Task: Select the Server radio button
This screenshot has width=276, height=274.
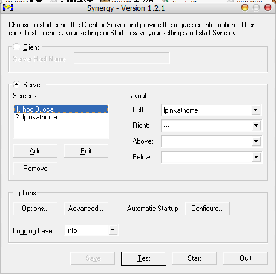Action: pos(16,84)
